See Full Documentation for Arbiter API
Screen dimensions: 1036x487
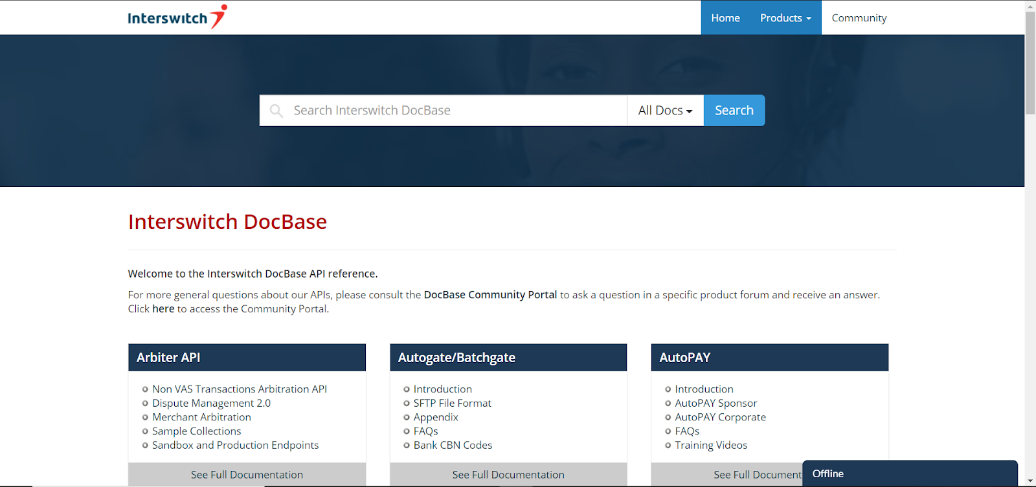(x=247, y=475)
